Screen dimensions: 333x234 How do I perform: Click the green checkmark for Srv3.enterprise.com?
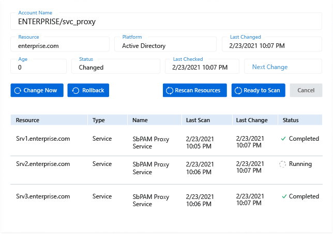[x=284, y=196]
